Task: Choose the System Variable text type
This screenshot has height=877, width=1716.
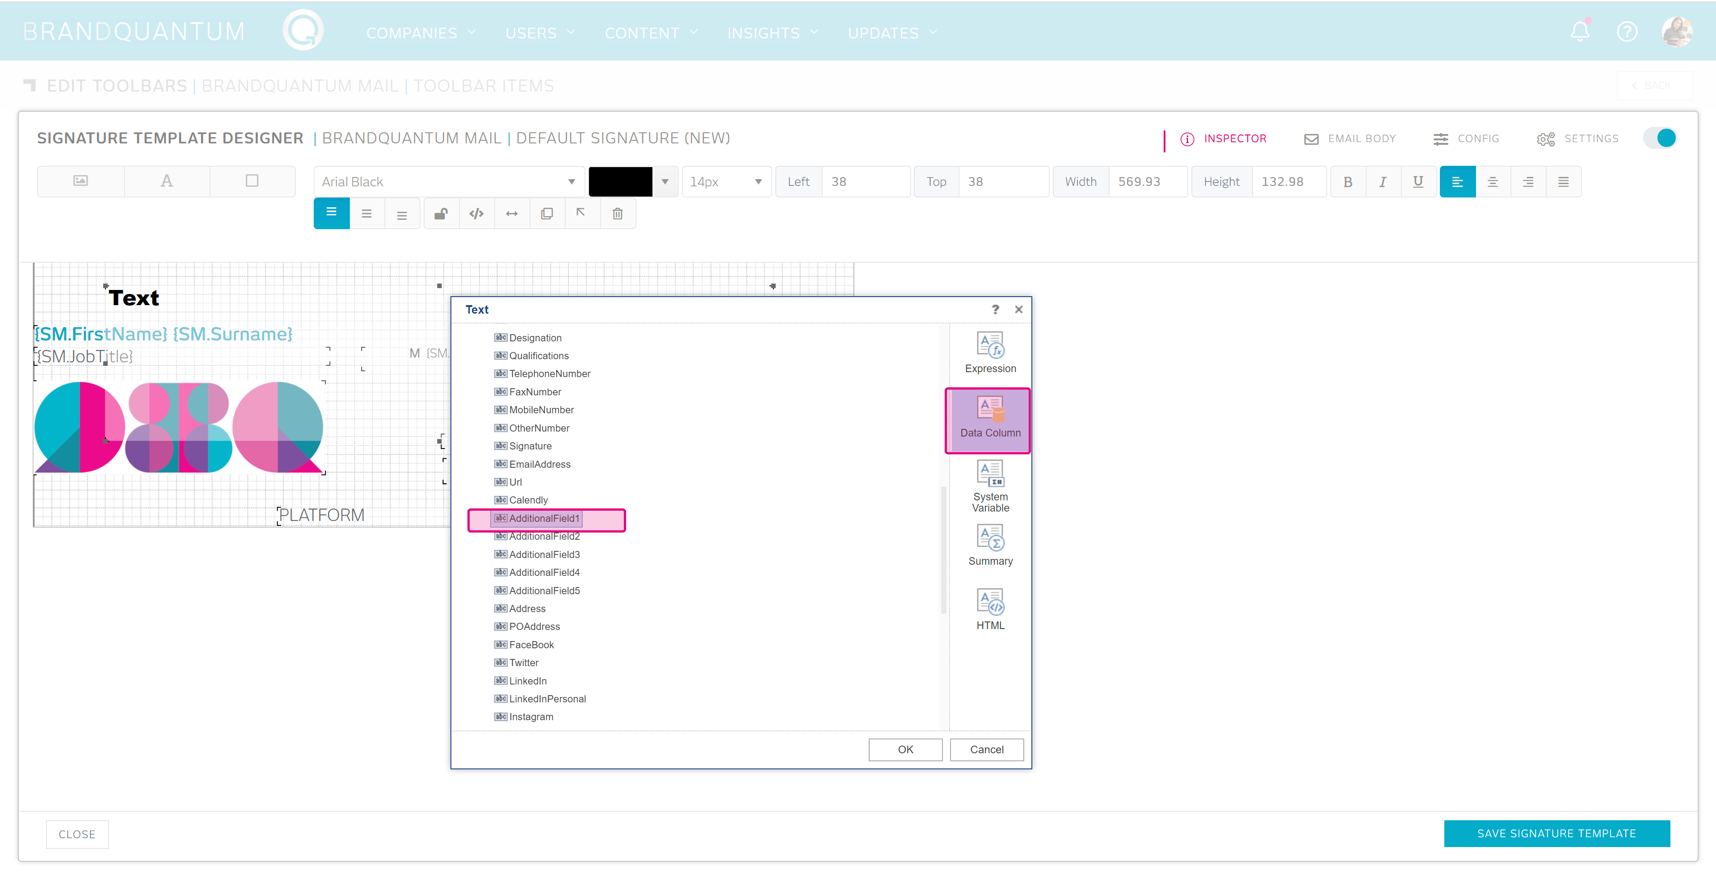Action: [x=990, y=486]
